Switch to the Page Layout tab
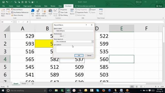 [x=27, y=6]
